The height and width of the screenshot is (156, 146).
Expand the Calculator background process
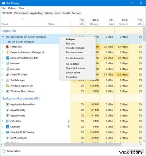pos(3,121)
